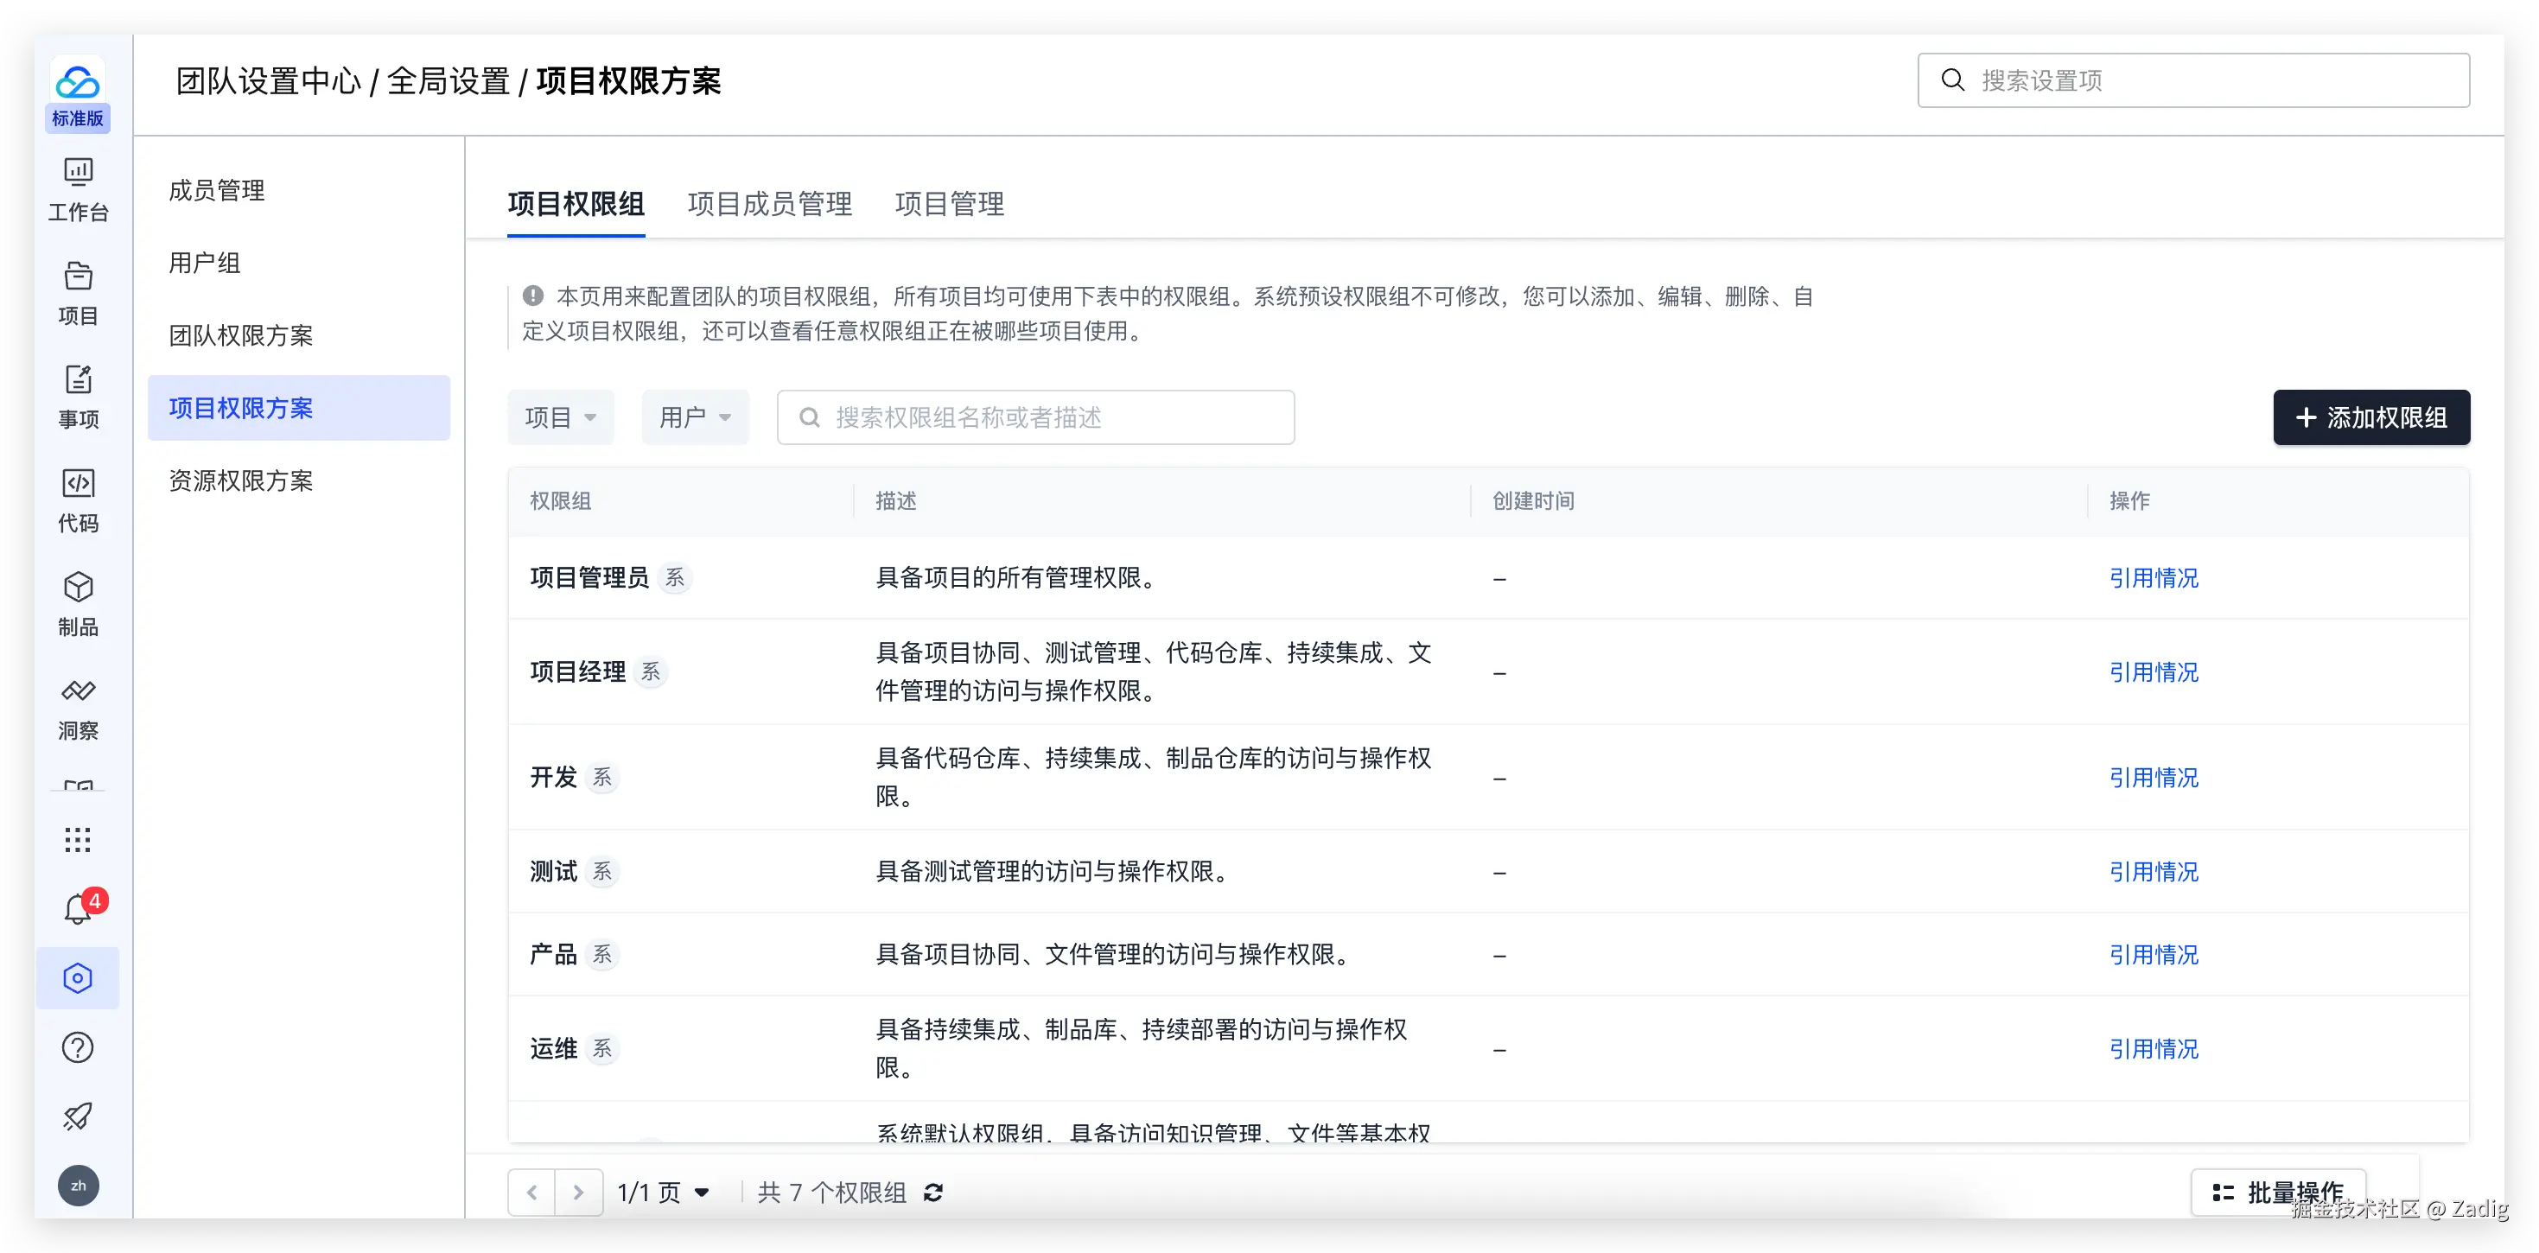Click the info icon before the notice text
Screen dimensions: 2539x1253
click(x=533, y=296)
